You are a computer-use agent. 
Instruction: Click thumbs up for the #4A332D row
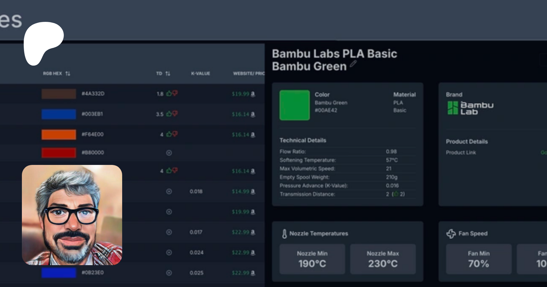[x=169, y=94]
